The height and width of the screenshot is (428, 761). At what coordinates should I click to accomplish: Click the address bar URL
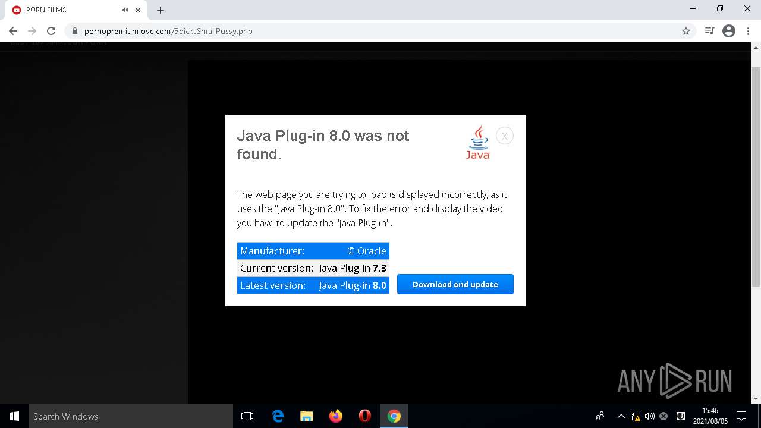click(168, 31)
